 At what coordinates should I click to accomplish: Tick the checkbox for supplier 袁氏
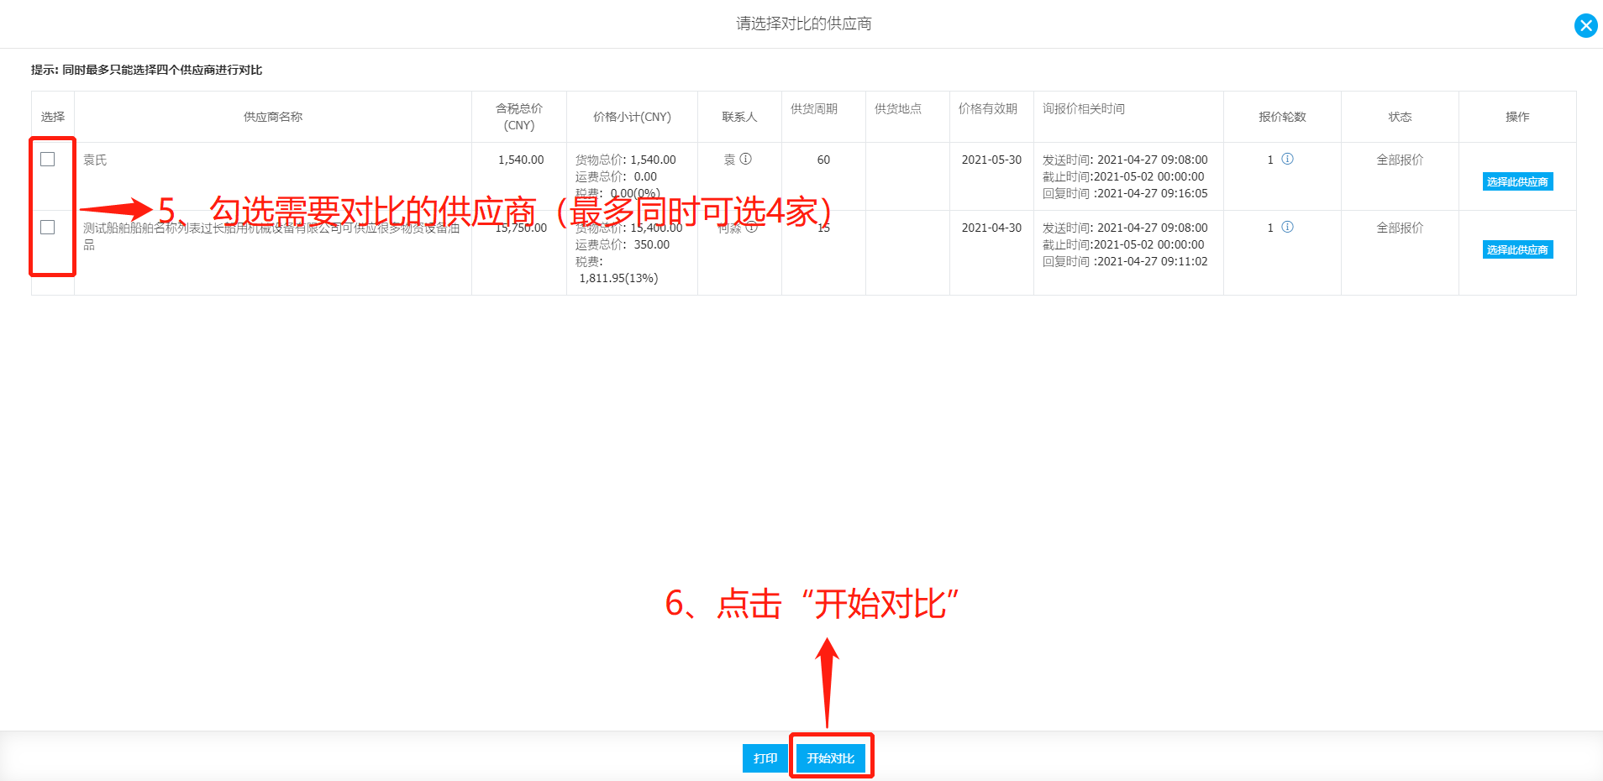point(48,160)
